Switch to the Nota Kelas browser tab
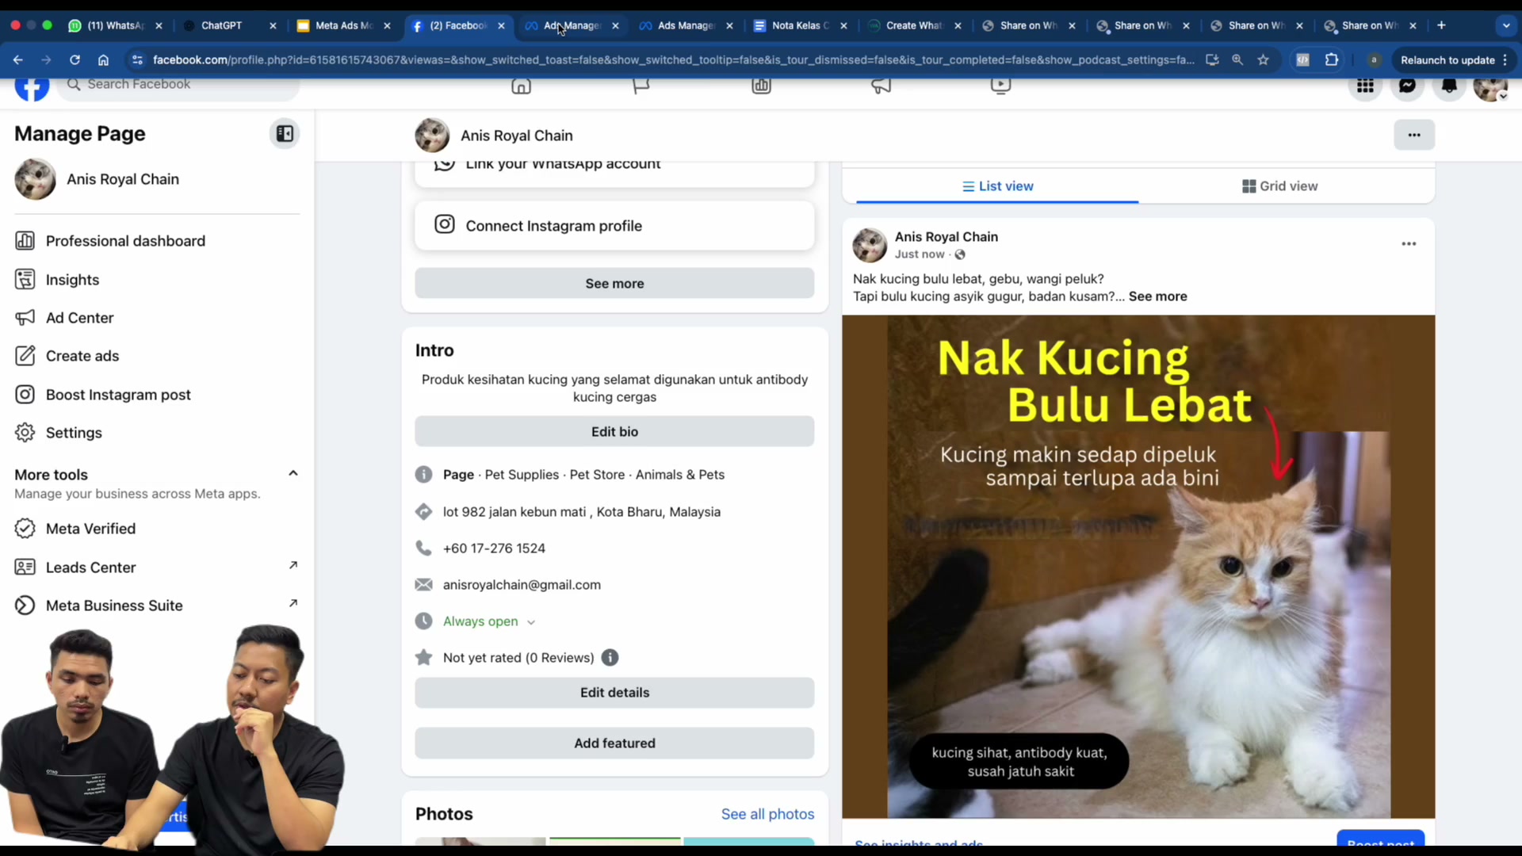 pos(801,25)
